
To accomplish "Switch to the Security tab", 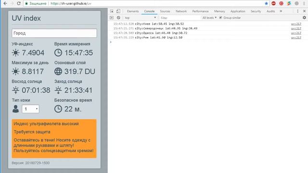I will click(256, 11).
